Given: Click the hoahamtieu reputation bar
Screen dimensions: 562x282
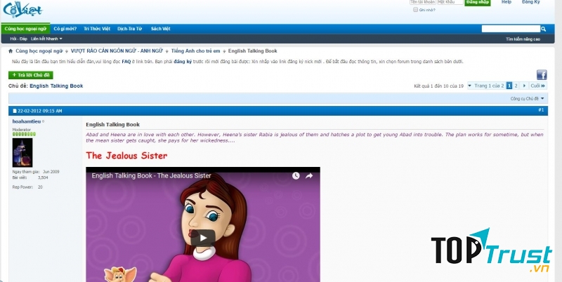Looking at the screenshot, I should click(x=24, y=134).
